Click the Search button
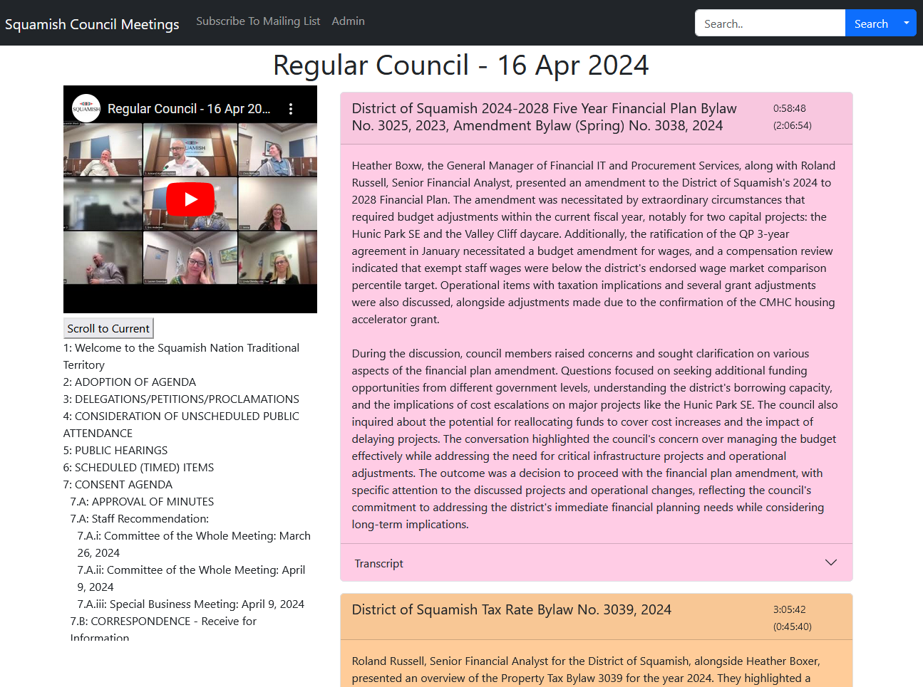Image resolution: width=923 pixels, height=687 pixels. point(870,23)
